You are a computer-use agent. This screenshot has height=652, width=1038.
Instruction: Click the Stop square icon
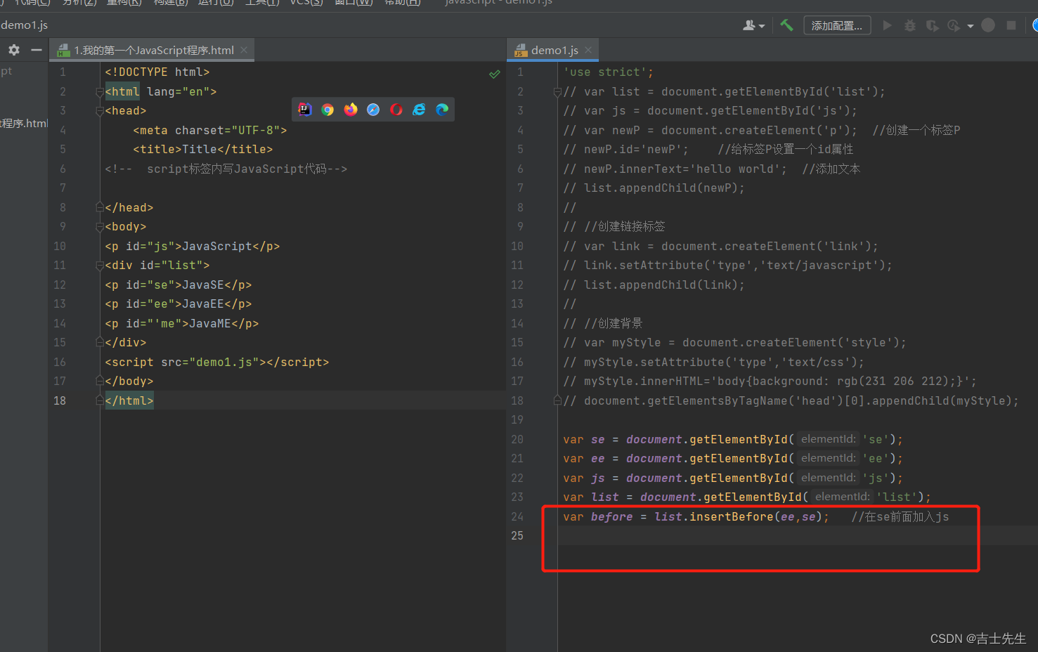(x=1011, y=25)
